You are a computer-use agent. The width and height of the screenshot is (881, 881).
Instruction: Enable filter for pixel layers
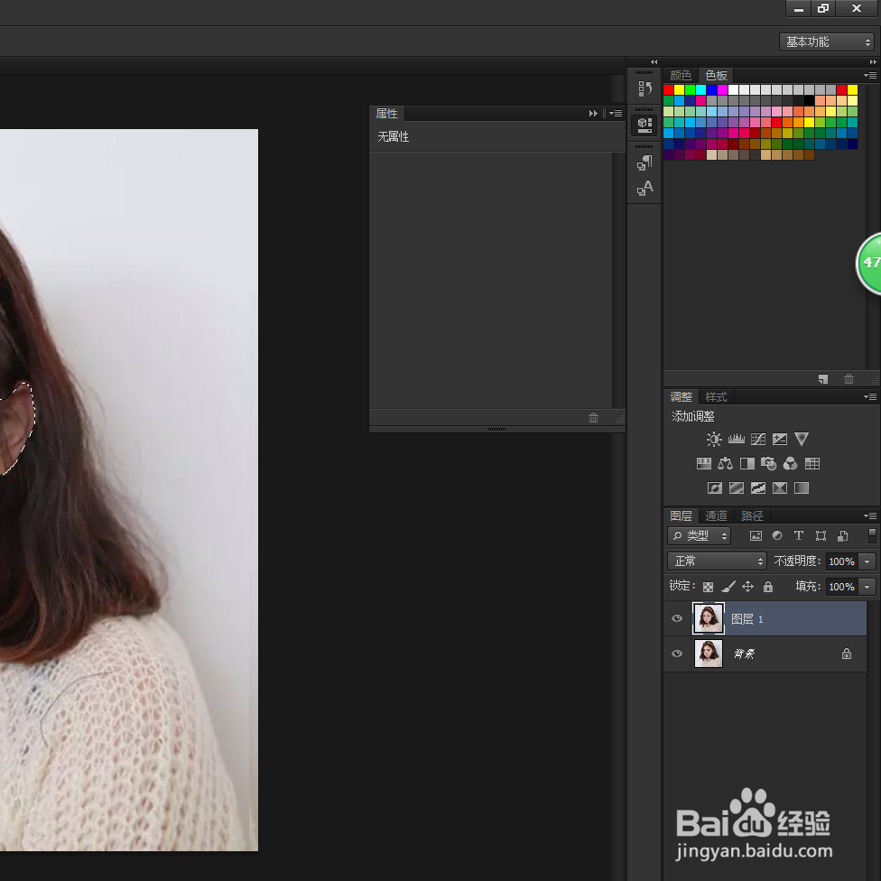click(756, 536)
